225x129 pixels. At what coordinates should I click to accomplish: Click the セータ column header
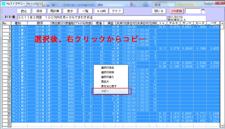tap(200, 23)
